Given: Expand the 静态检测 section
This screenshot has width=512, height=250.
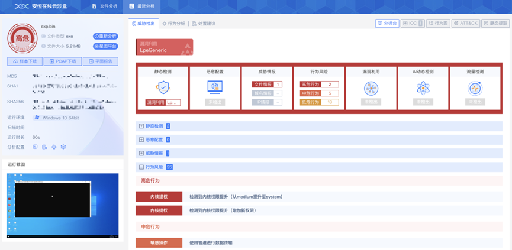Looking at the screenshot, I should tap(141, 126).
